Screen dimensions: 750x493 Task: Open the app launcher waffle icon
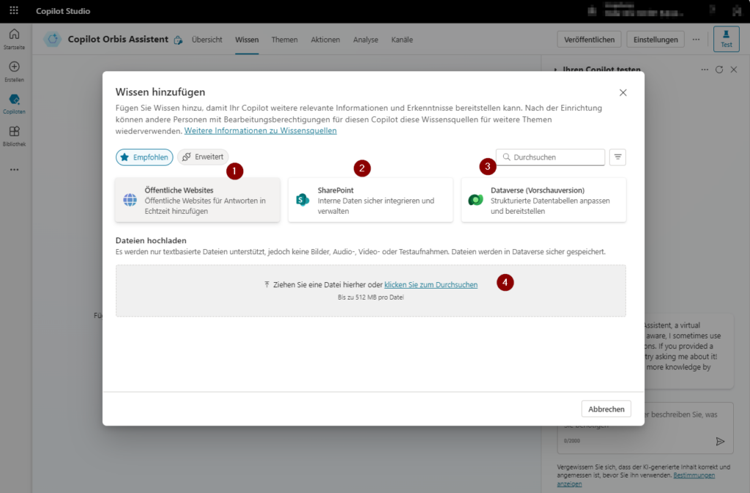click(14, 11)
